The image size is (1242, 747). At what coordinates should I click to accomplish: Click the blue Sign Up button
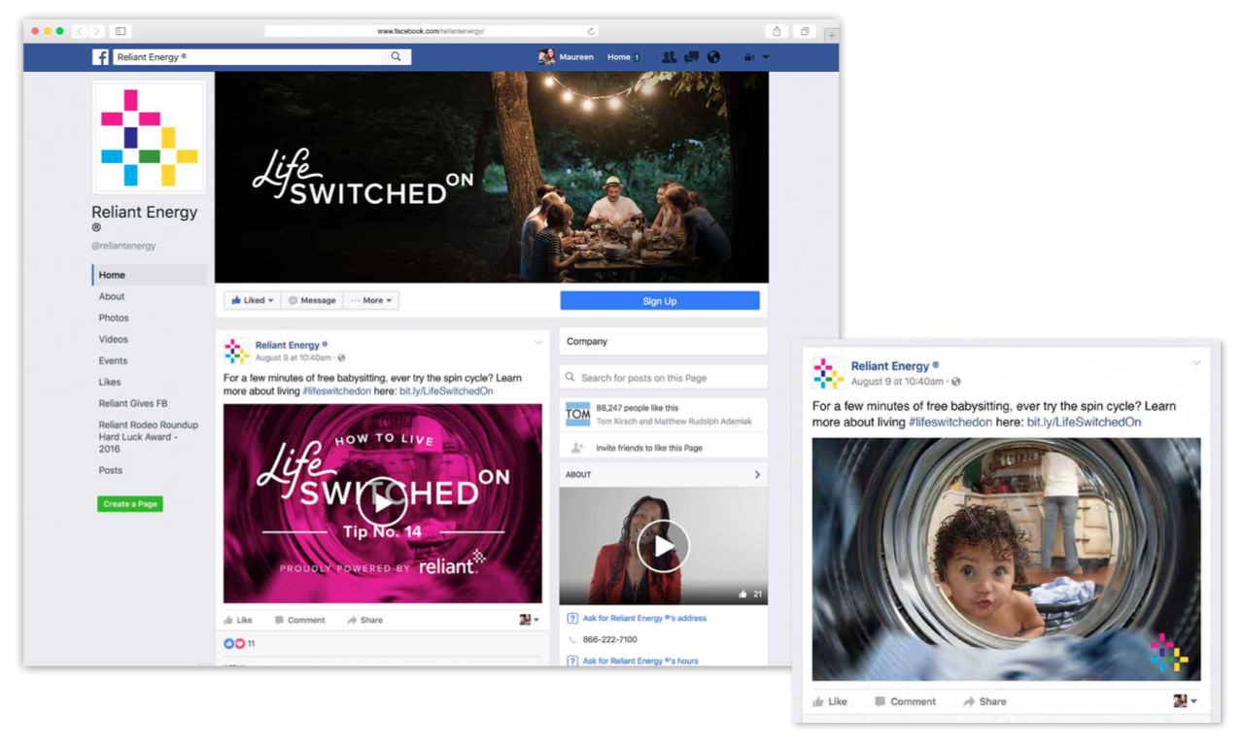660,301
